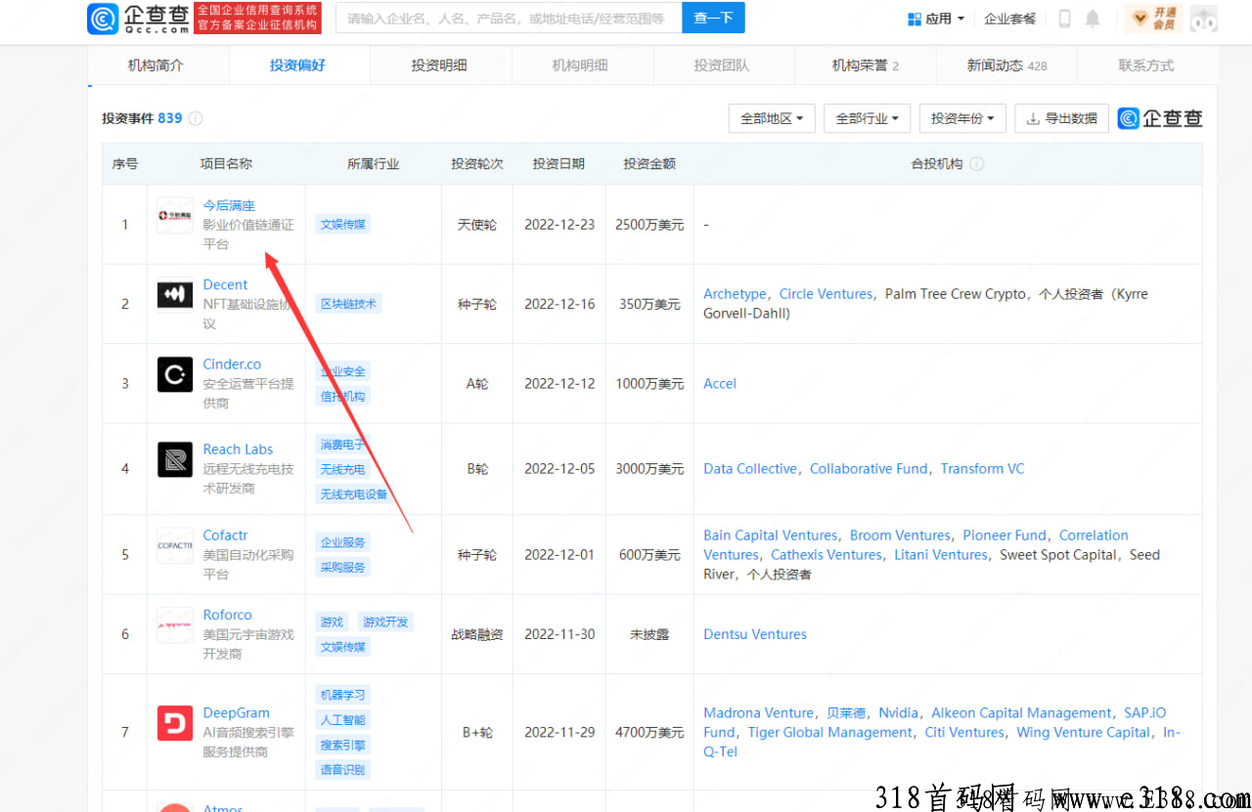Expand the 投资年份 year filter
Viewport: 1252px width, 812px height.
(x=962, y=118)
